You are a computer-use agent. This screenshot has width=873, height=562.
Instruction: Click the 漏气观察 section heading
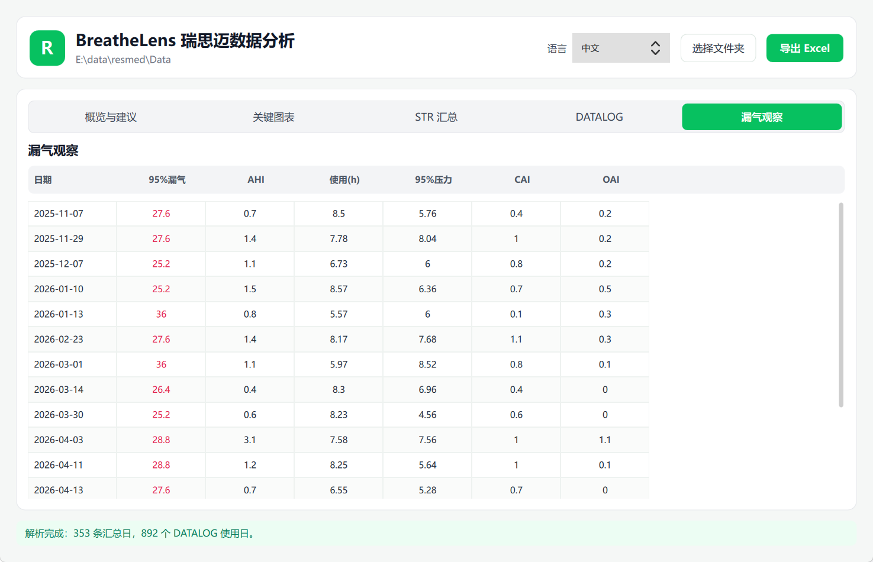[53, 151]
